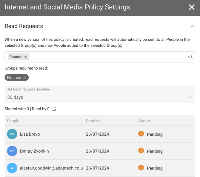
Task: Click Lisa Bravo's pending warning icon
Action: click(x=141, y=134)
